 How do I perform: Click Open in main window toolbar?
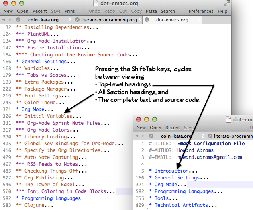coord(22,11)
